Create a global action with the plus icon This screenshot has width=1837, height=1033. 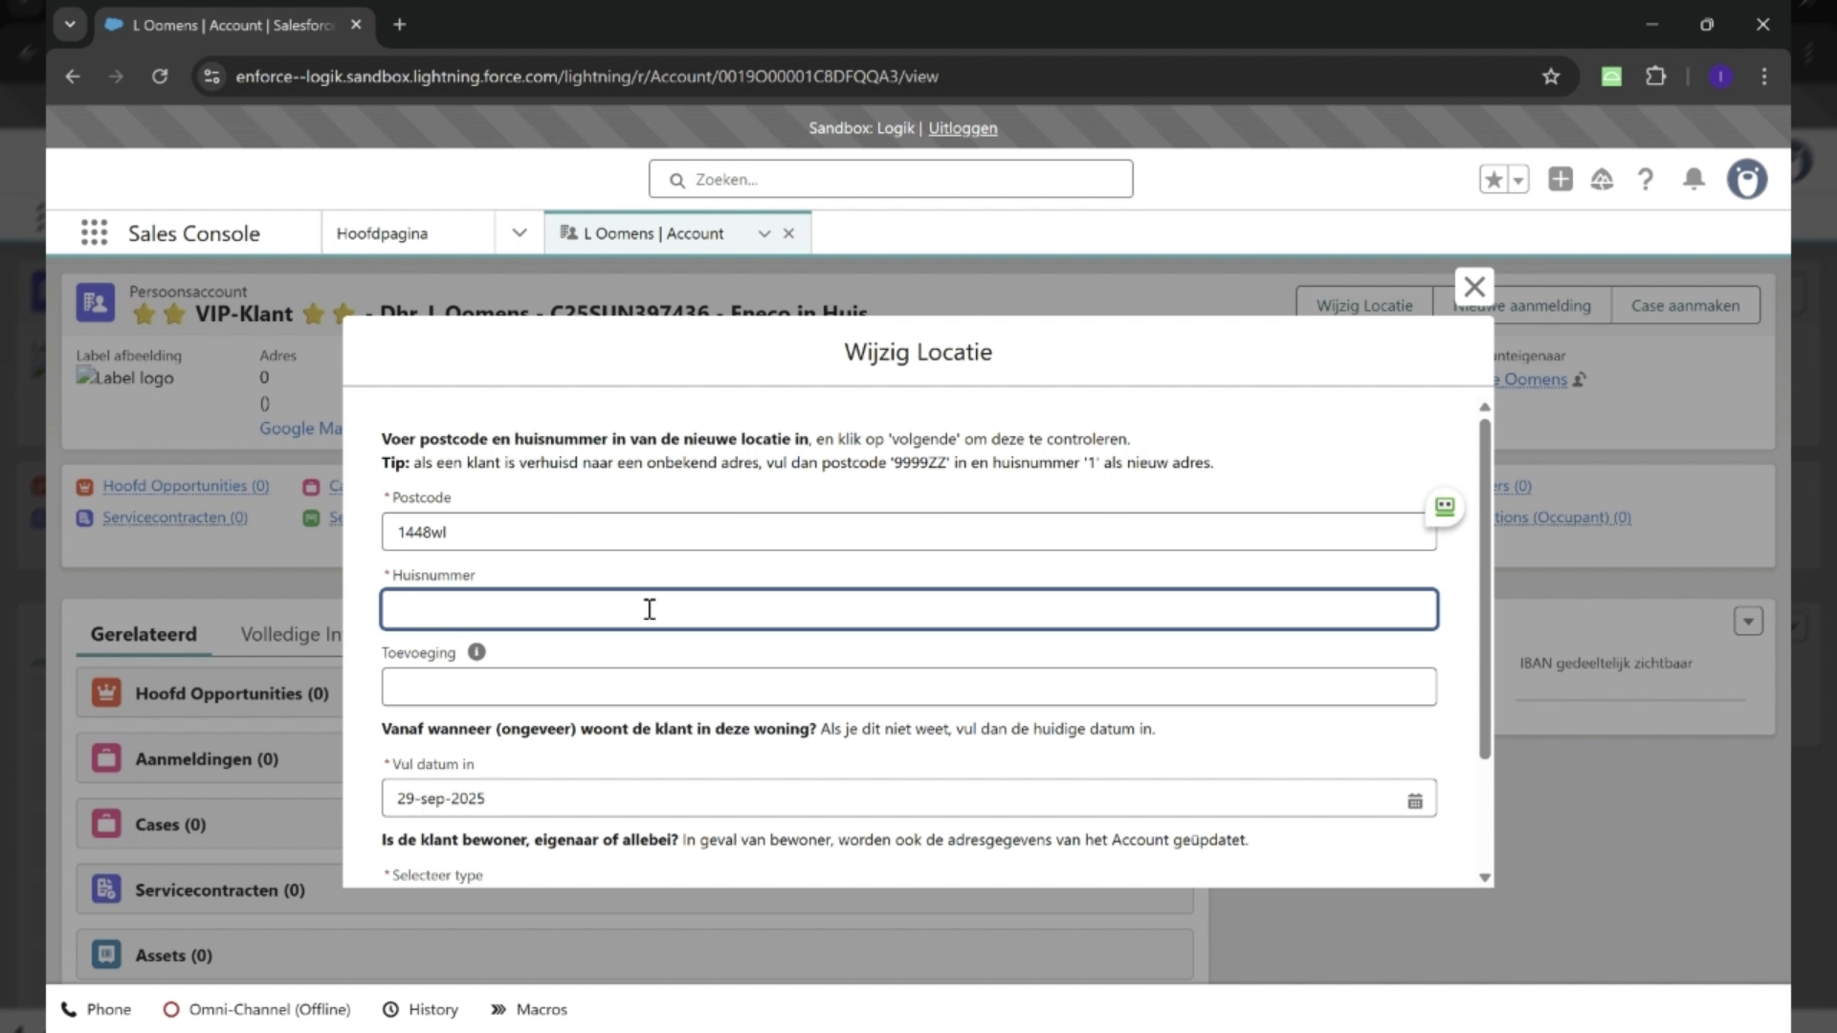point(1560,179)
